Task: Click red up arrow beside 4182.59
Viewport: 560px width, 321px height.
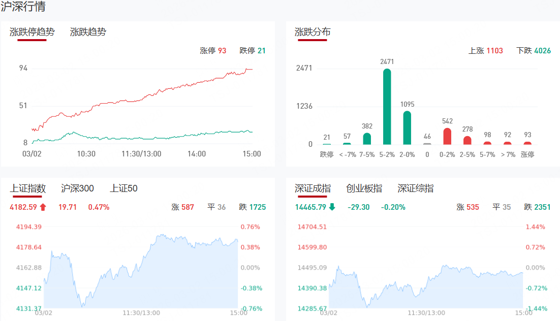Action: coord(43,207)
